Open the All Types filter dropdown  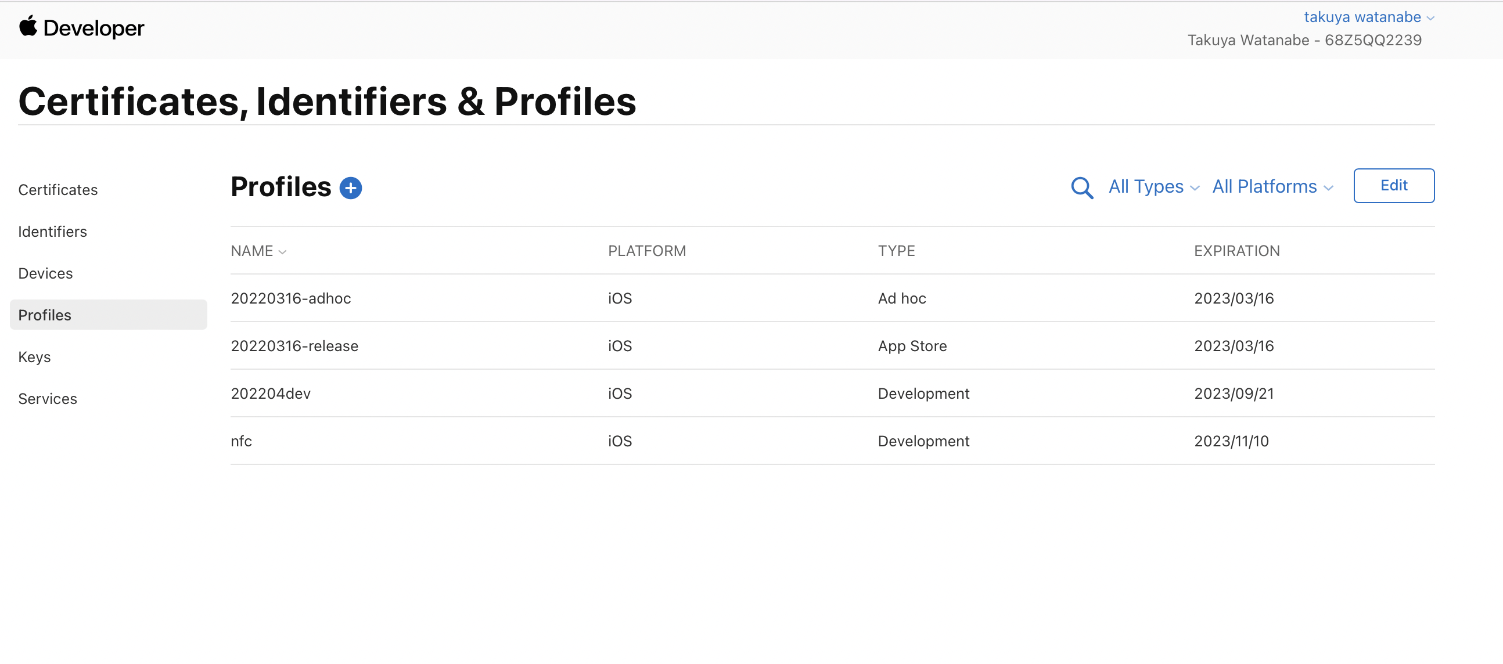point(1153,186)
